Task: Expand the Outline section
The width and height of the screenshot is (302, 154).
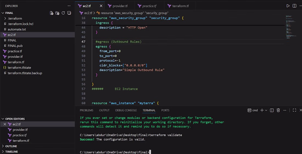Action: click(x=11, y=146)
